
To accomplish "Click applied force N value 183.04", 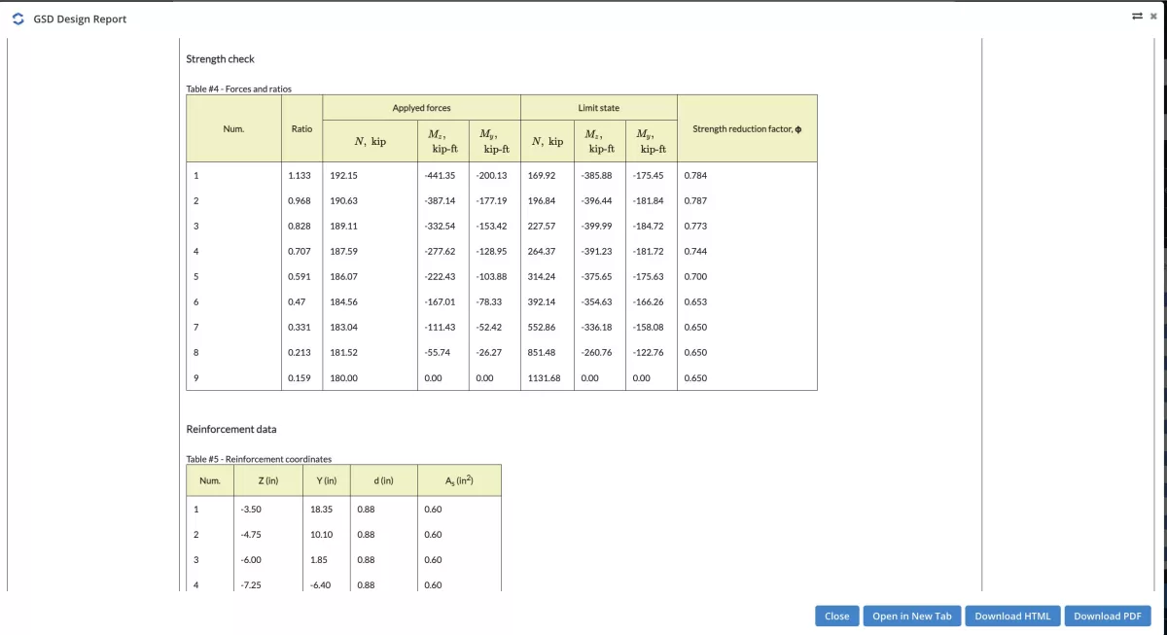I will (343, 327).
